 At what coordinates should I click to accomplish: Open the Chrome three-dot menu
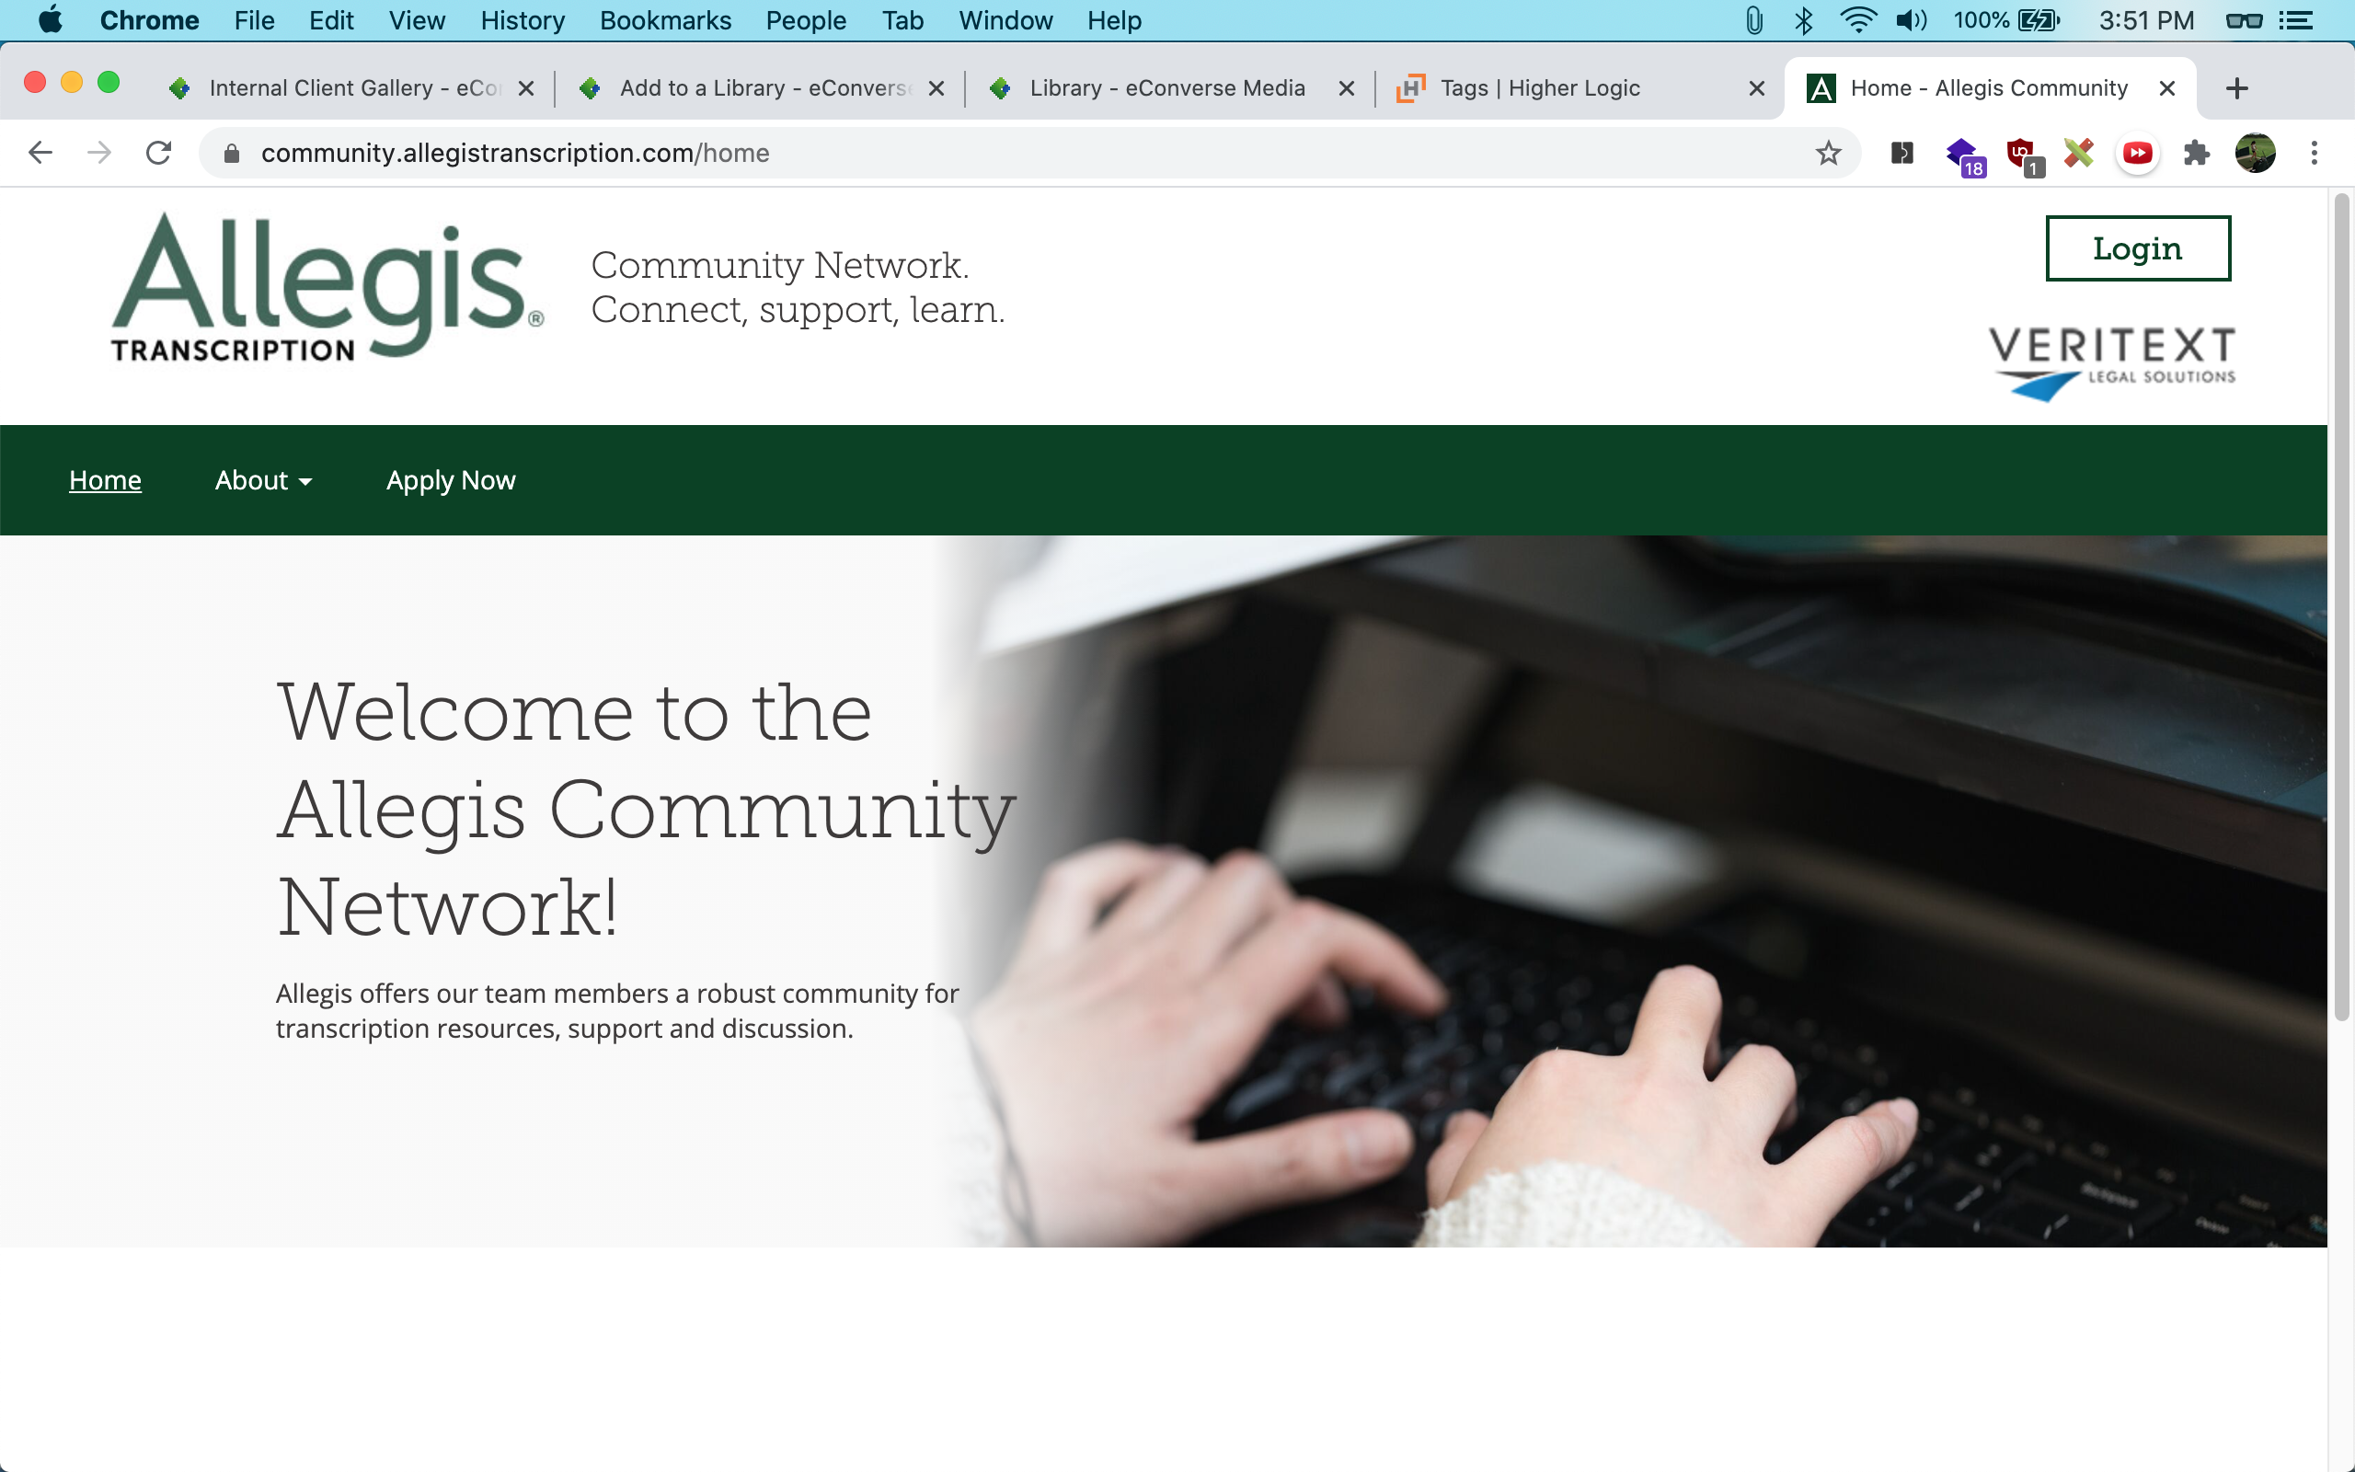tap(2315, 153)
